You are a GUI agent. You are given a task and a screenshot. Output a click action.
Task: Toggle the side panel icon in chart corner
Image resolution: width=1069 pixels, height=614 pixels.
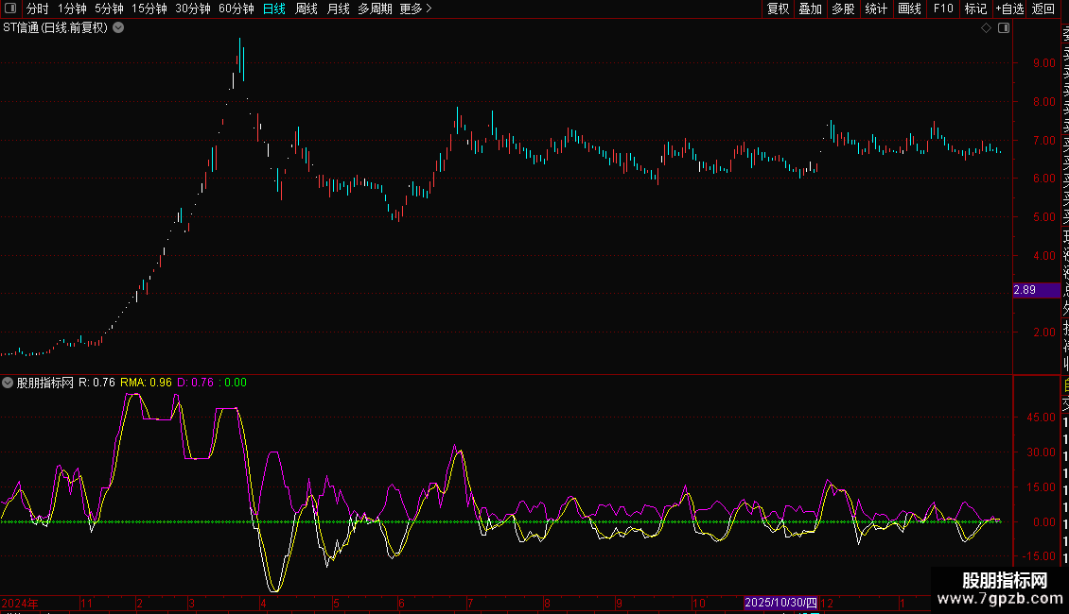(1004, 28)
